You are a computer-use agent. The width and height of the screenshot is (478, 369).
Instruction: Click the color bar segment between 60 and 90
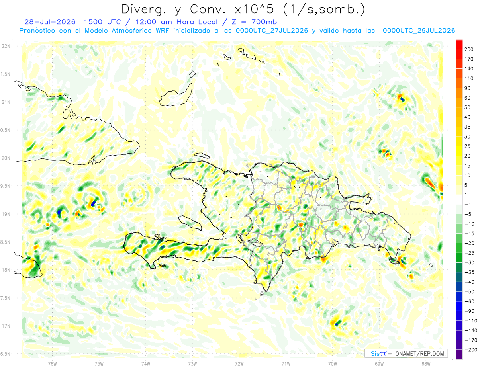click(x=459, y=93)
